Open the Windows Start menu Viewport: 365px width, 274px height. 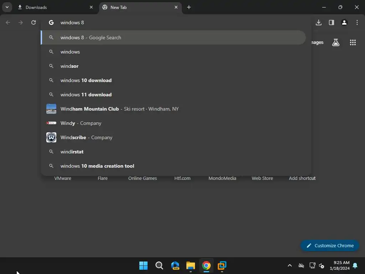[x=143, y=265]
